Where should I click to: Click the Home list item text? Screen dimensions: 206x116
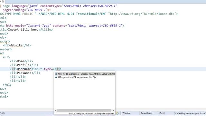click(21, 61)
